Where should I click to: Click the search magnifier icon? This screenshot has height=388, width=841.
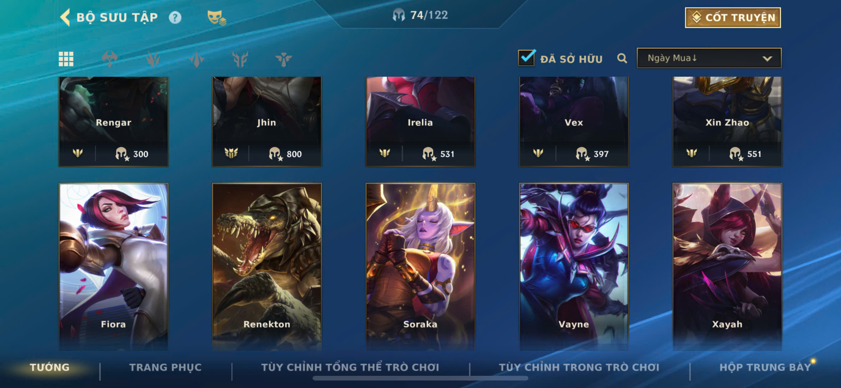pos(622,58)
